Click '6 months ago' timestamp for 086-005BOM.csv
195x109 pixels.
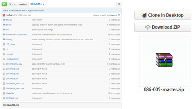(x=113, y=64)
